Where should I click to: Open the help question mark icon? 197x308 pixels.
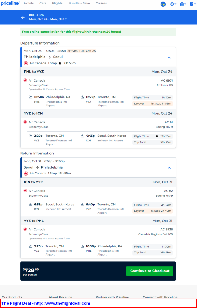click(193, 4)
